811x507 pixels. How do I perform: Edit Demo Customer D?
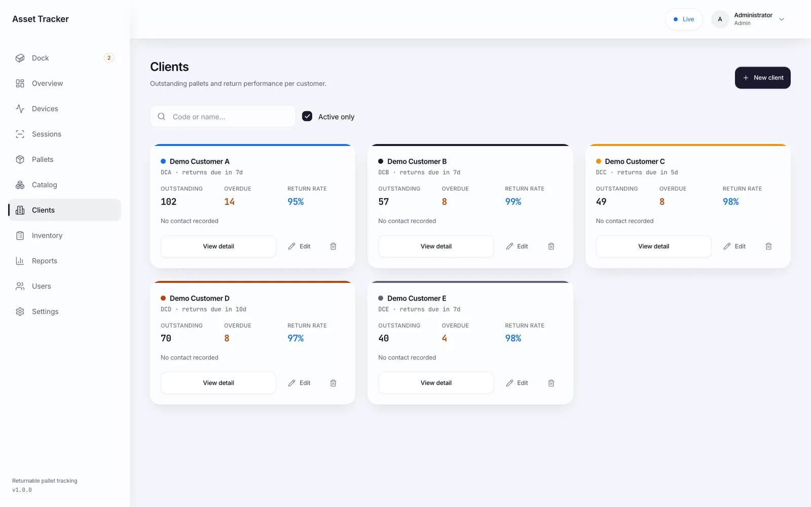coord(299,383)
